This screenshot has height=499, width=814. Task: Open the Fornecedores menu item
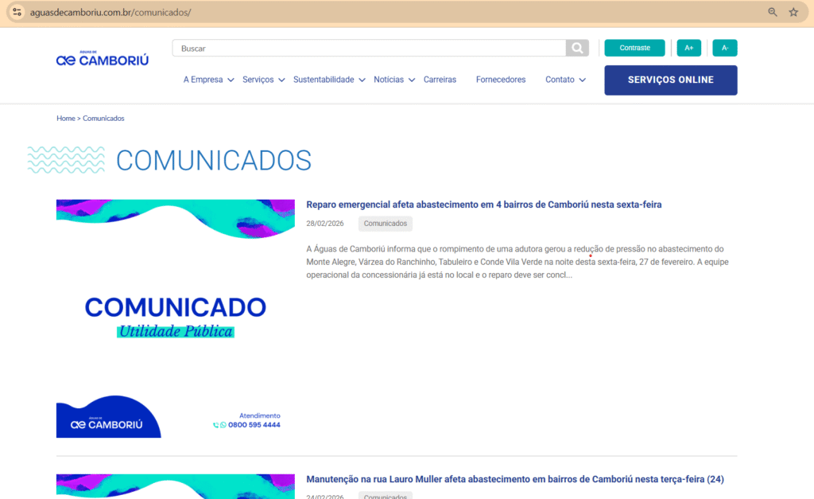point(500,80)
